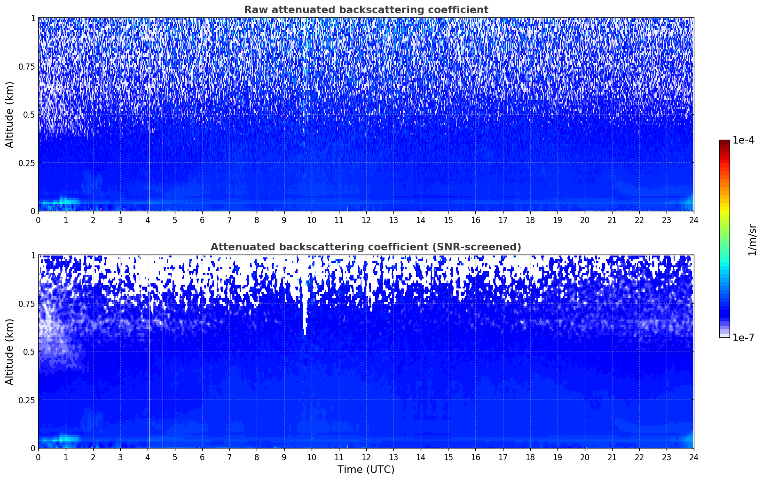Click hour tick 9 under the raw plot

[x=284, y=220]
